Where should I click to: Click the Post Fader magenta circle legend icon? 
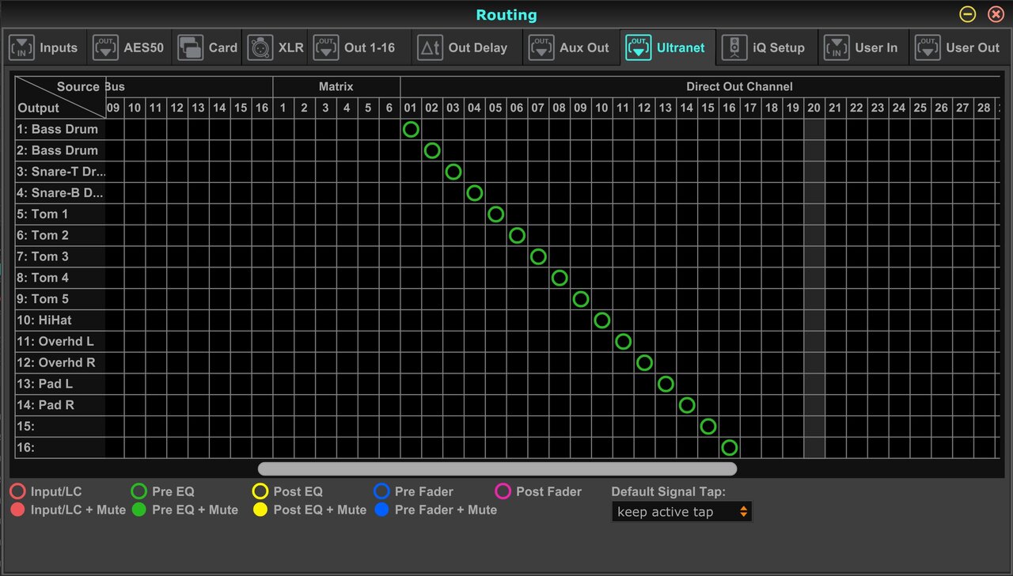click(x=503, y=491)
